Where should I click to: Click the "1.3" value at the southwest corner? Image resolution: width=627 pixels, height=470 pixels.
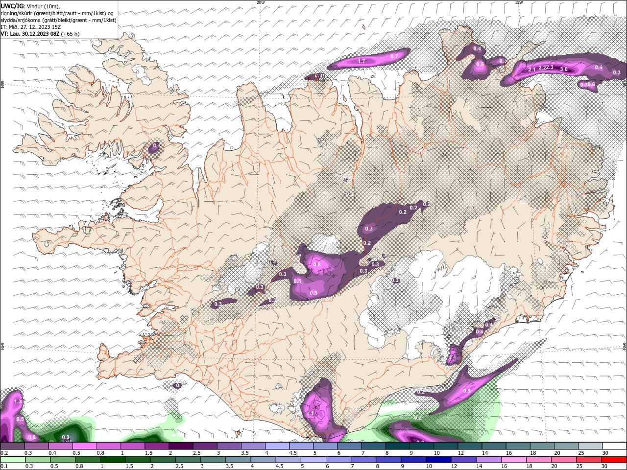click(18, 401)
